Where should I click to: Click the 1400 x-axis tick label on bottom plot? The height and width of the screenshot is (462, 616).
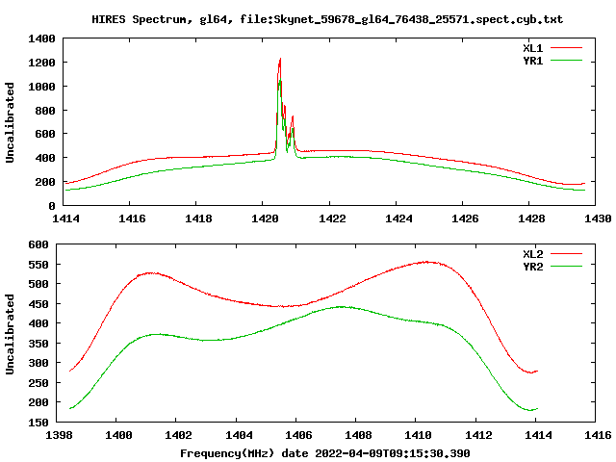click(x=118, y=435)
